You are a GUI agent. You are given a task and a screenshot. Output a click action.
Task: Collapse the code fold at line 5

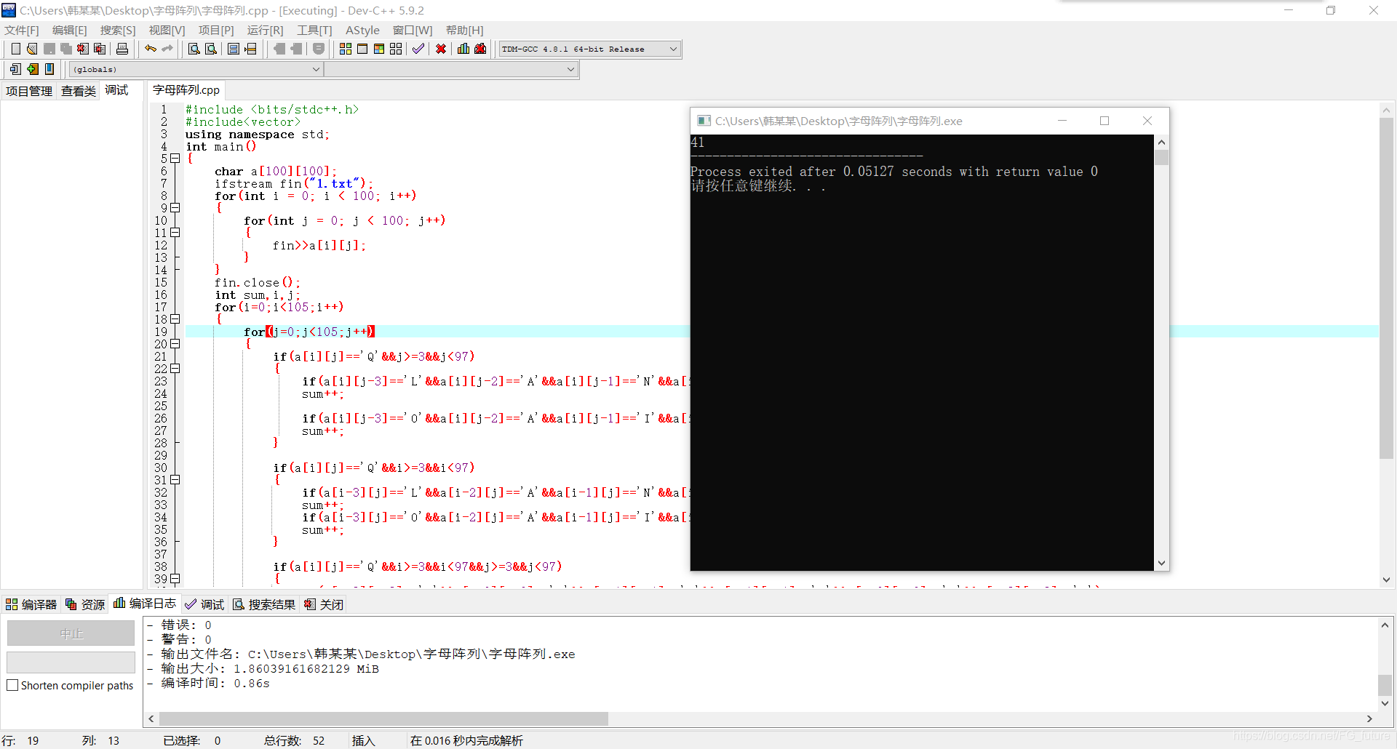pos(175,159)
